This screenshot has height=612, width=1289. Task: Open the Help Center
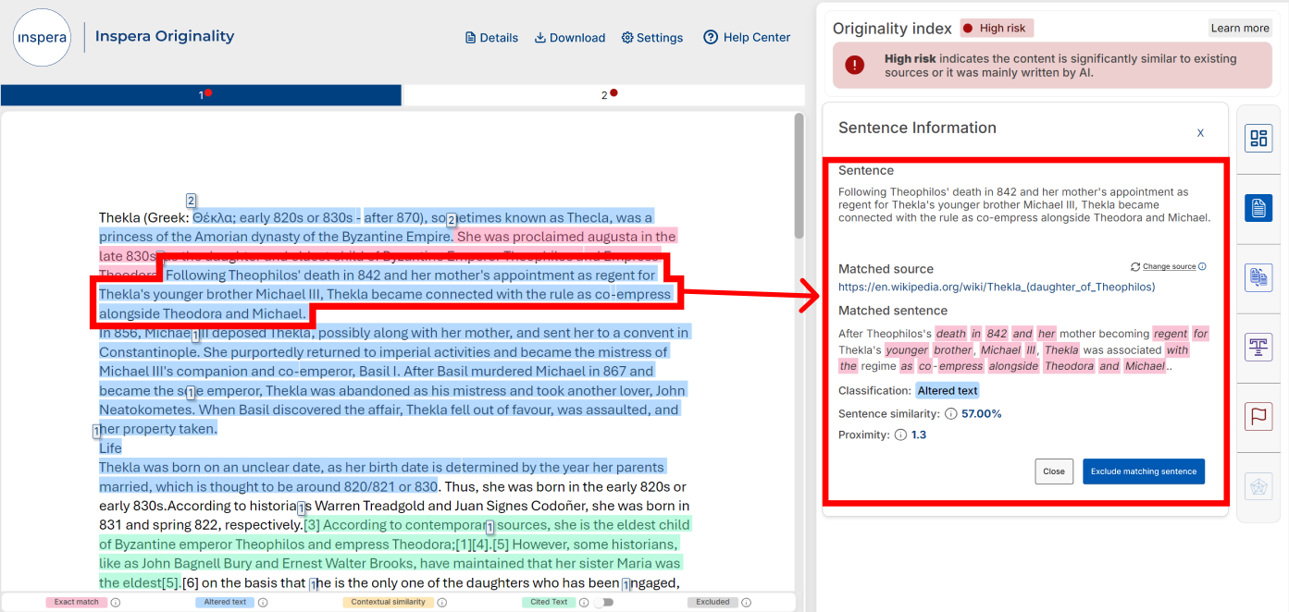747,38
